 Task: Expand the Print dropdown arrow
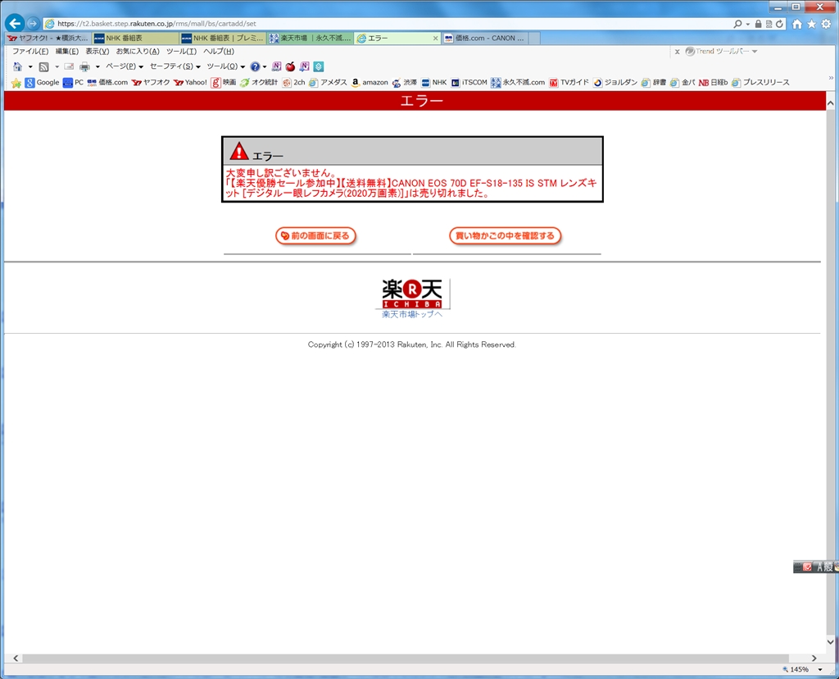pos(98,67)
